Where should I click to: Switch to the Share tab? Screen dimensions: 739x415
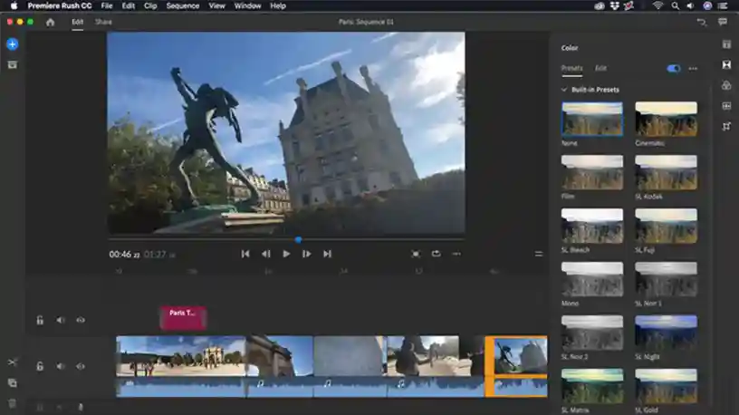(x=103, y=22)
